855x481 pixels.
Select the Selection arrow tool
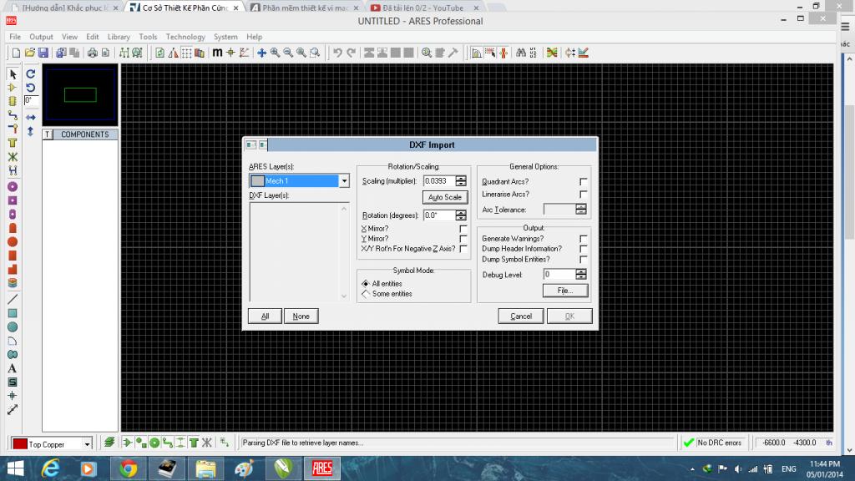13,74
